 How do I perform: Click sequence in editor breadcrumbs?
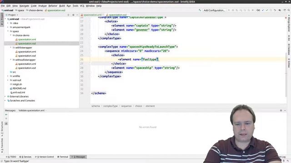click(x=126, y=106)
